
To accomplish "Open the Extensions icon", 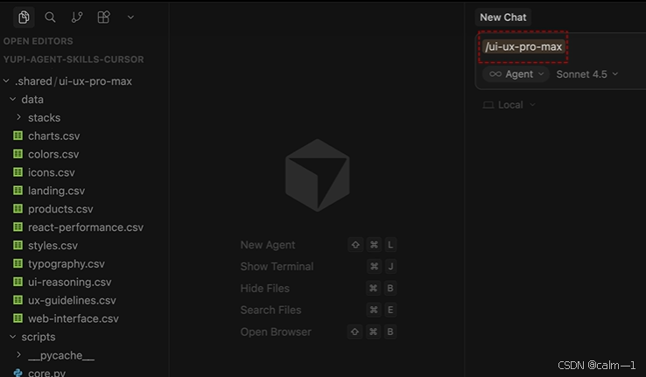I will point(103,17).
